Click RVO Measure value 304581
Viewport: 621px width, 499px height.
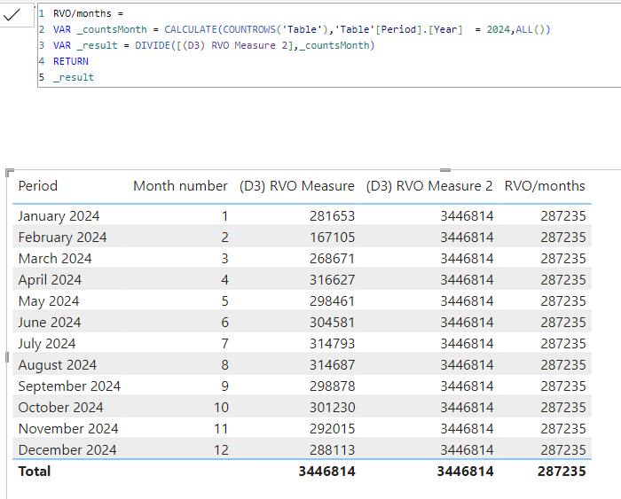click(x=332, y=322)
